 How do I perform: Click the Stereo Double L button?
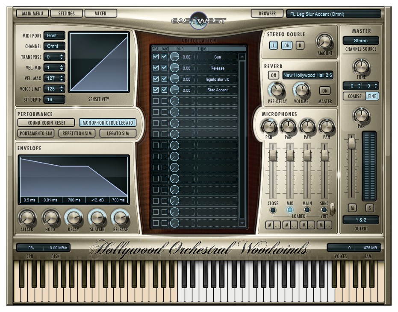pos(273,46)
